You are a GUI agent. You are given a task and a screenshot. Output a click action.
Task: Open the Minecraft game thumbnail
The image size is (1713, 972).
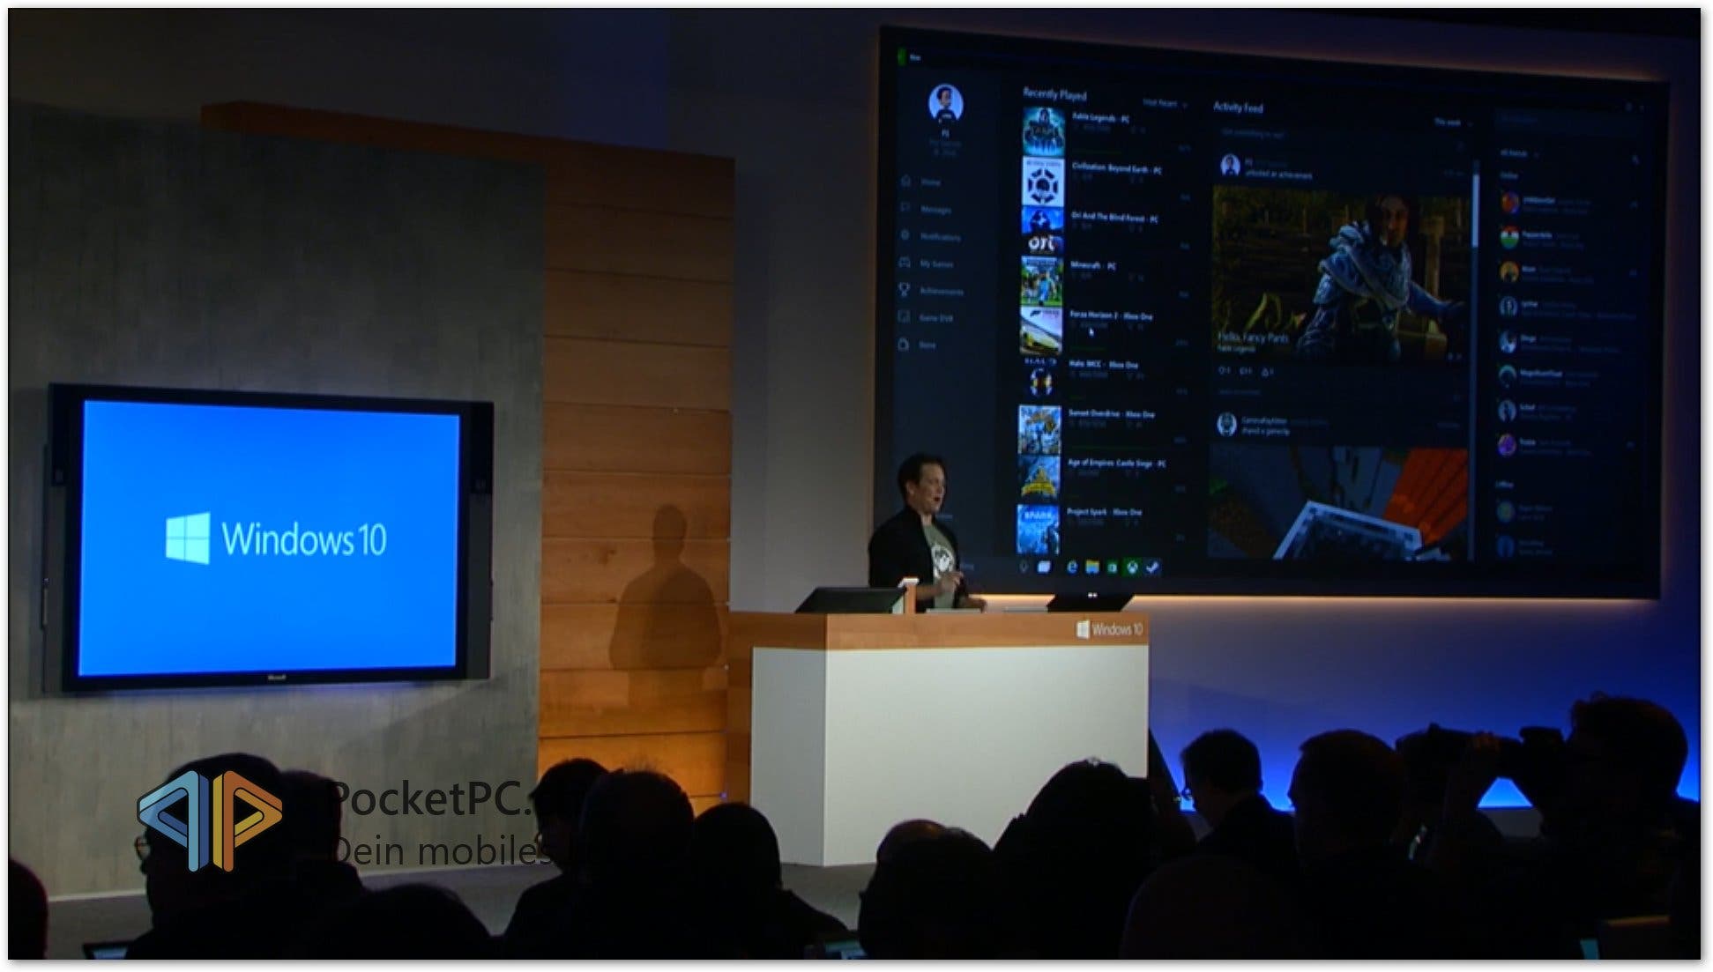(x=1042, y=280)
